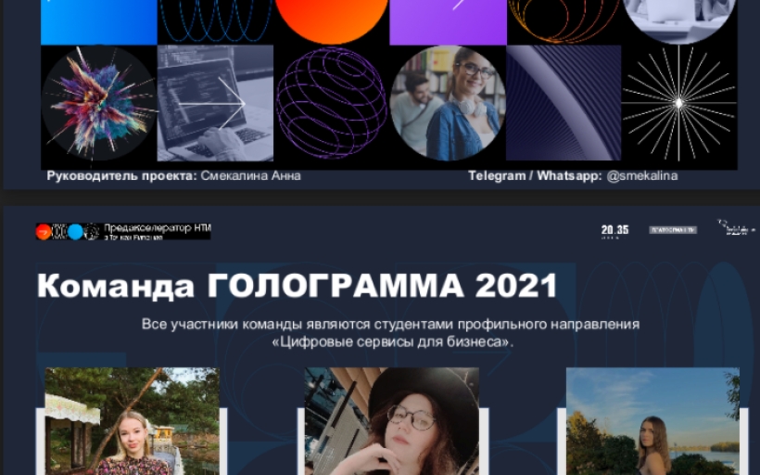Click the orange dotted rings graphic
Screen dimensions: 760x475
coord(564,22)
